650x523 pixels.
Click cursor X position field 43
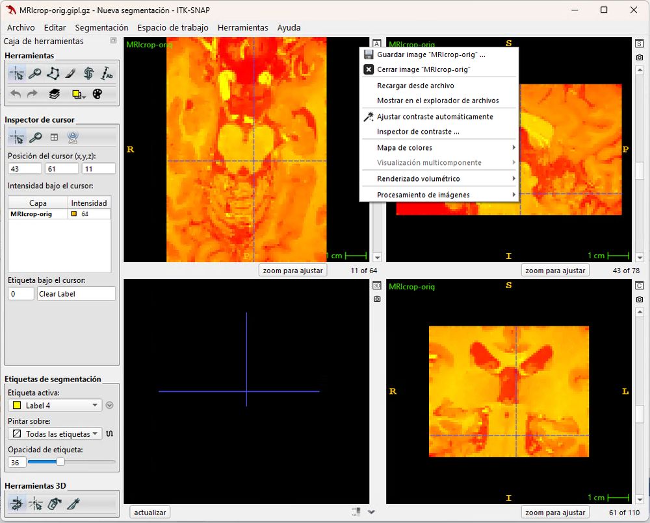click(x=25, y=169)
